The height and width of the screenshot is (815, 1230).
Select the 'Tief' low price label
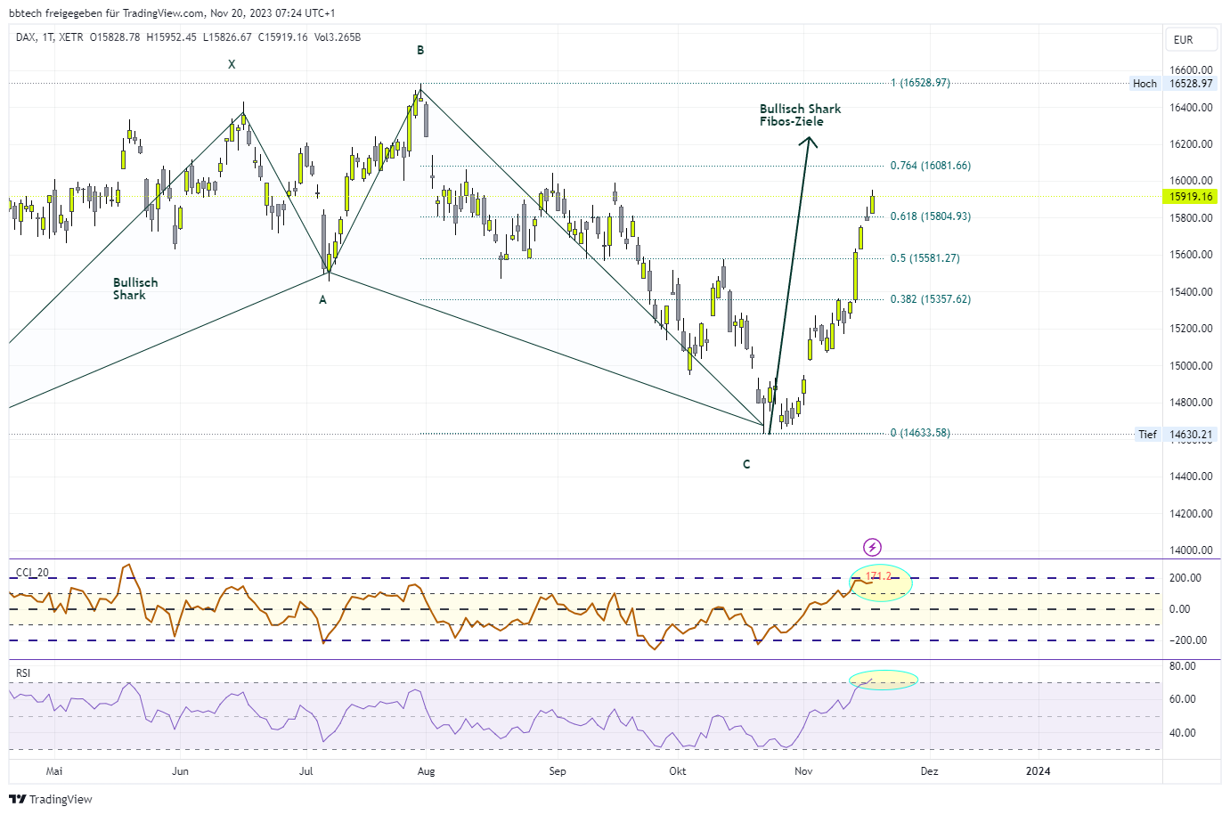pos(1147,435)
